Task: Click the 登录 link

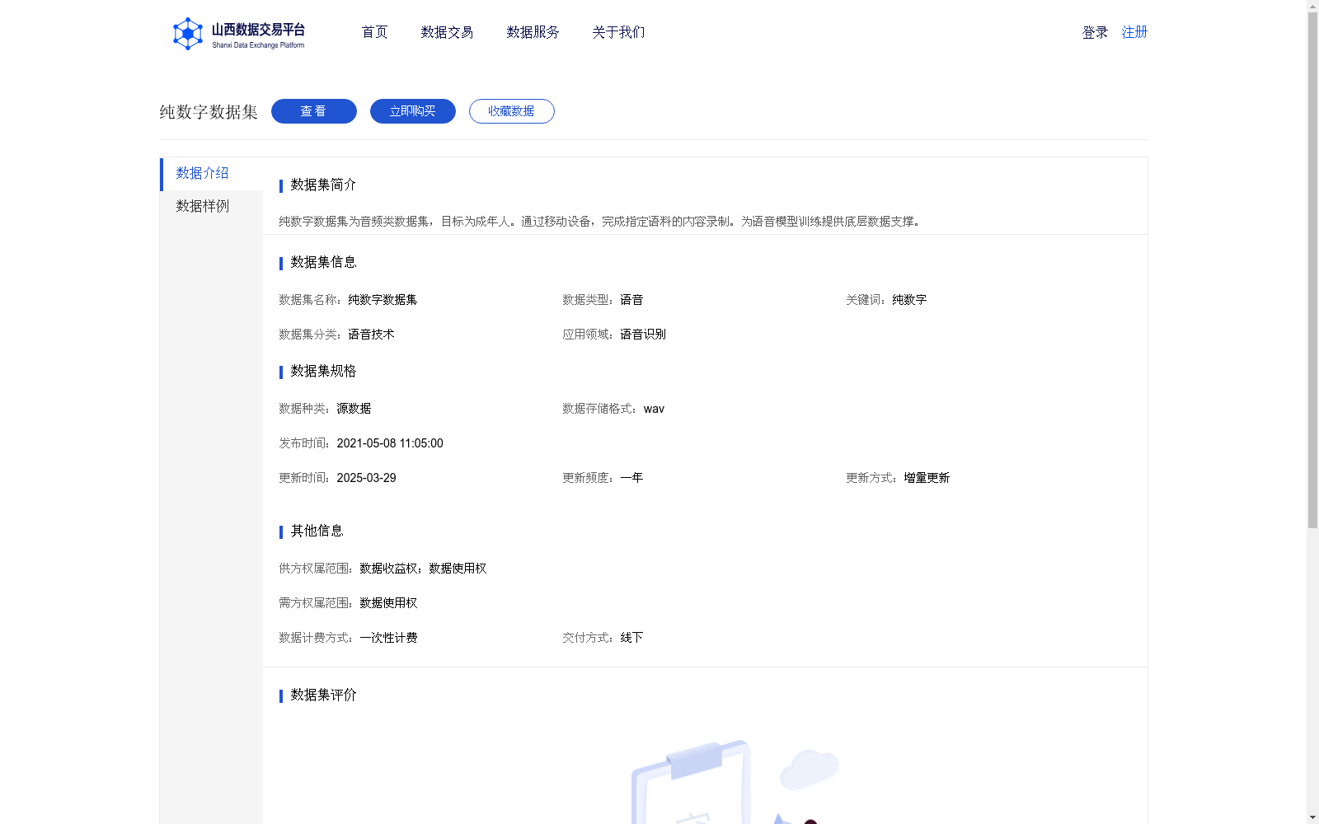Action: 1095,32
